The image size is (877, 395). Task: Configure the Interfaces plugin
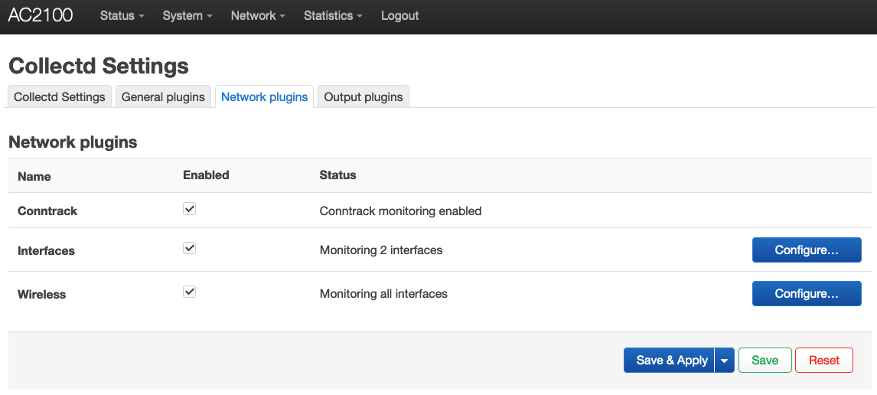(807, 250)
